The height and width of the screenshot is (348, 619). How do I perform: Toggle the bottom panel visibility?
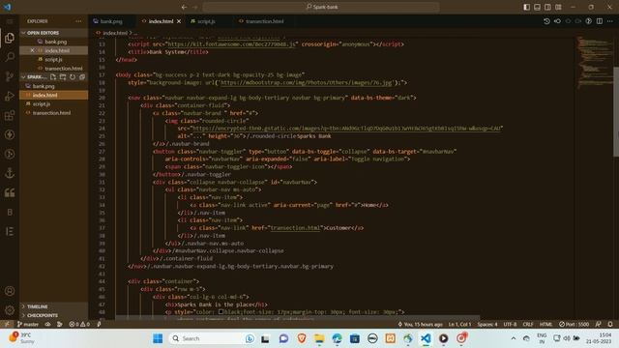click(538, 7)
